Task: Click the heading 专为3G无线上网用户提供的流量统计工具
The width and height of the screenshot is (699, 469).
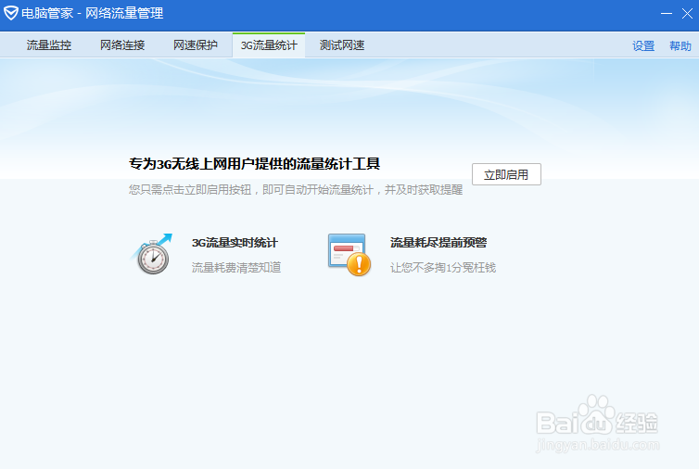Action: (x=255, y=164)
